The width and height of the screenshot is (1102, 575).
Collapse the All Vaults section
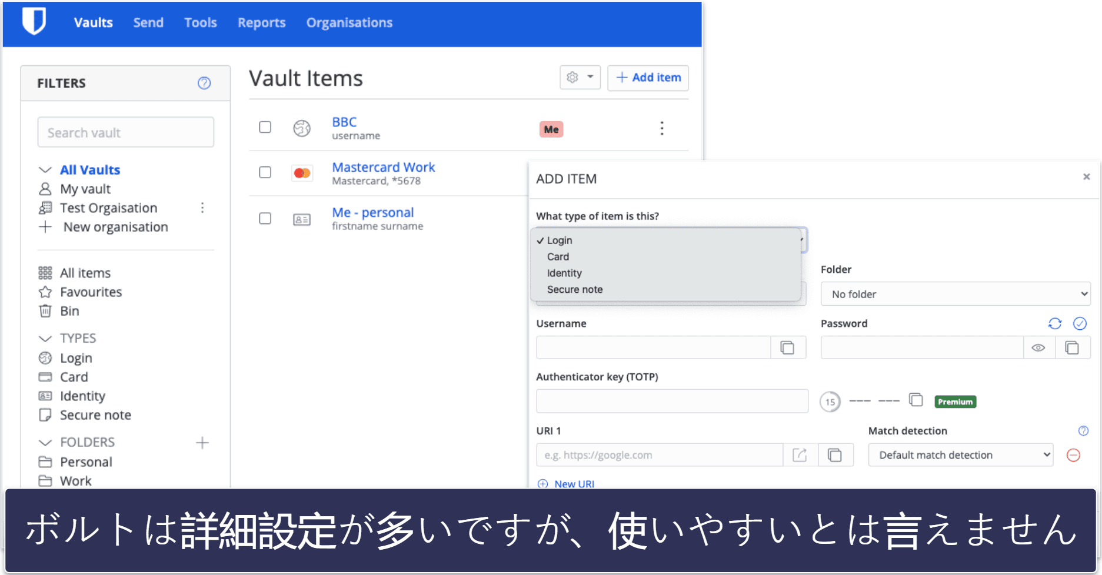point(45,170)
